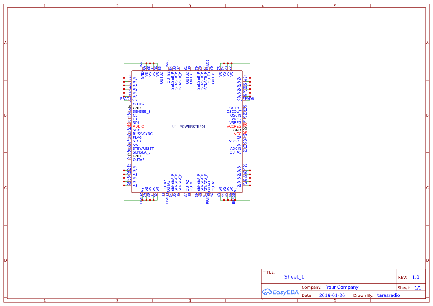Click the OSCOUT pin label

point(233,111)
